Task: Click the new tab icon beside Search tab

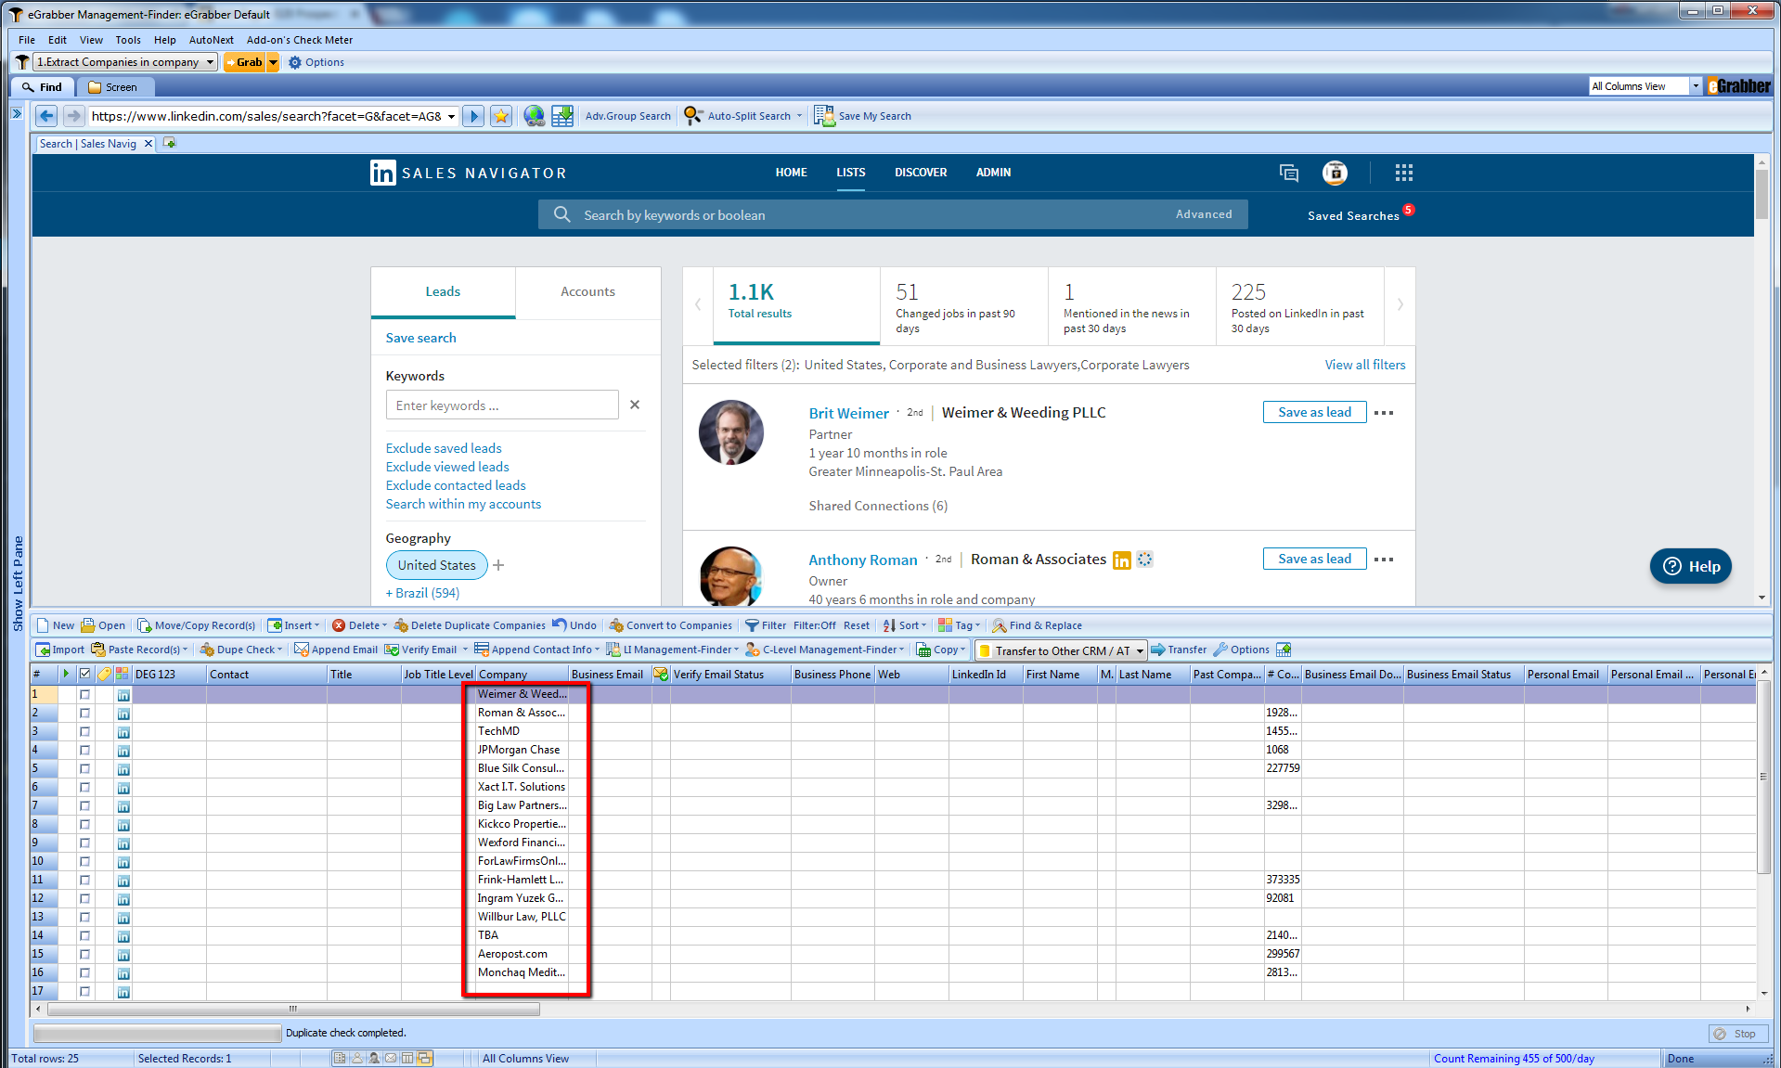Action: [169, 143]
